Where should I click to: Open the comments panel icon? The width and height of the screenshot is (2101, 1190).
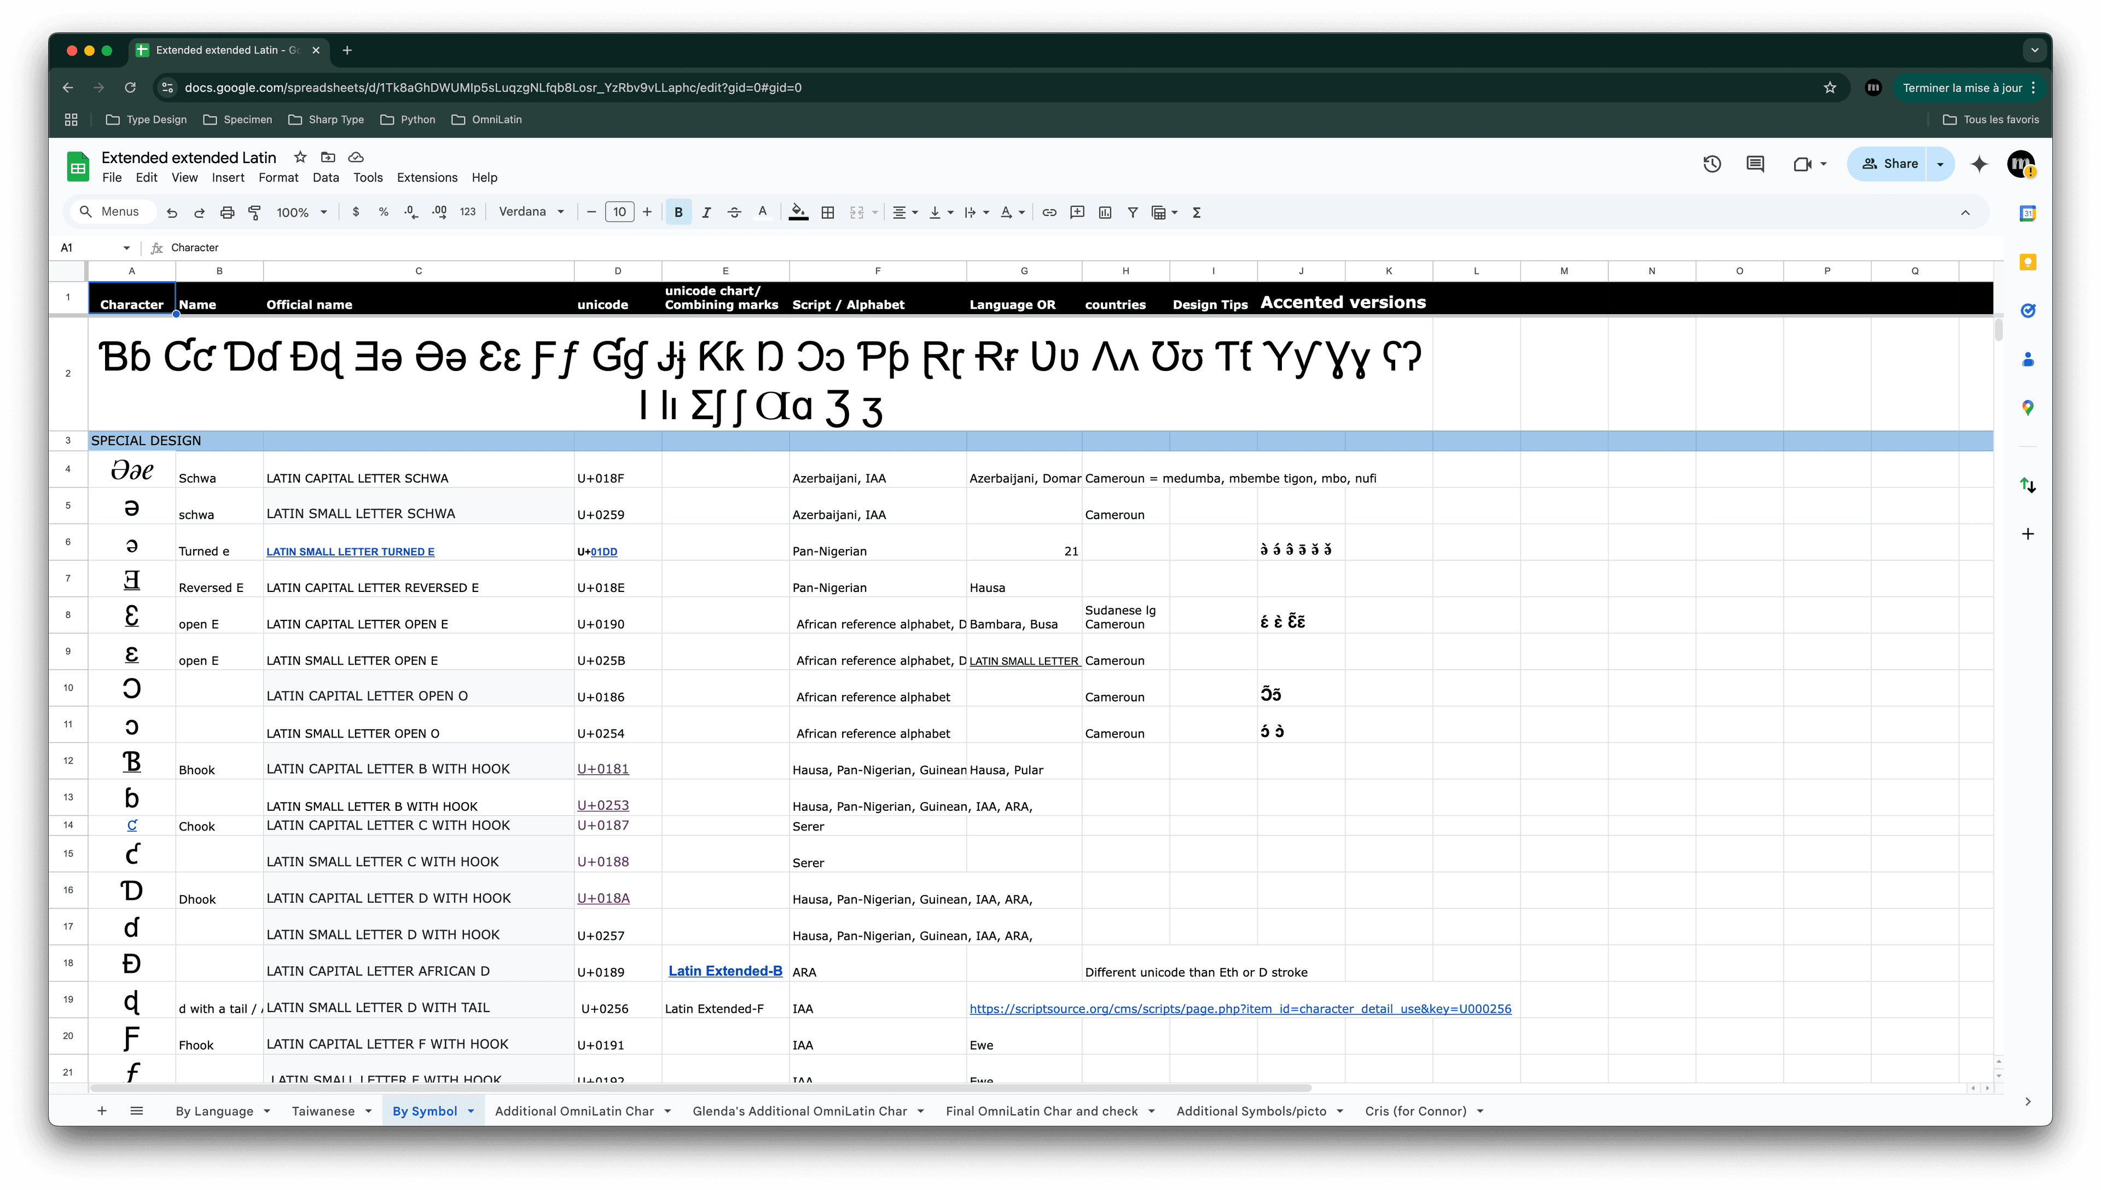point(1755,164)
